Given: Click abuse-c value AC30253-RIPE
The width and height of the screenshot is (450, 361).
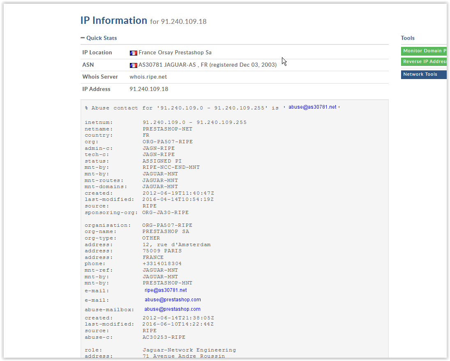Looking at the screenshot, I should point(164,337).
